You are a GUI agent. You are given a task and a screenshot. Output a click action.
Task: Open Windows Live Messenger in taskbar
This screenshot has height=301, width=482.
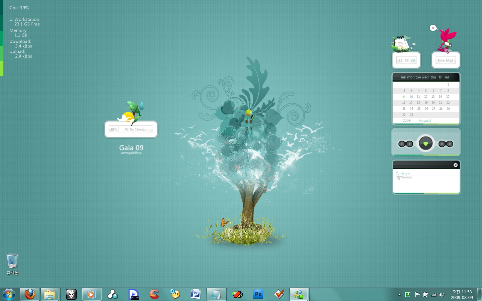pos(299,295)
